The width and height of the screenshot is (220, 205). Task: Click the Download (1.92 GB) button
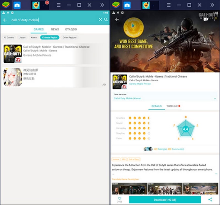(x=165, y=200)
